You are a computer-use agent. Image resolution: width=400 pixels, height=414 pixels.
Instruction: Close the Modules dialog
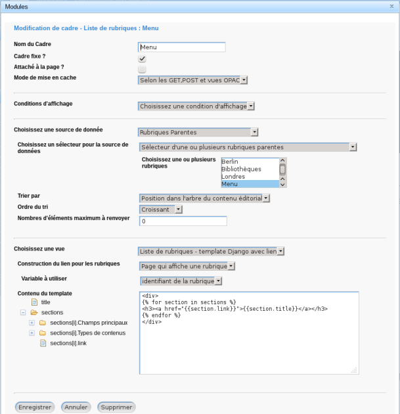(x=391, y=6)
